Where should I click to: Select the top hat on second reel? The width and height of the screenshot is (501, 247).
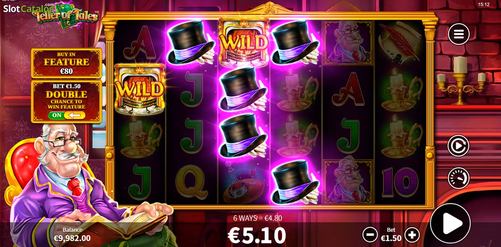click(x=192, y=43)
